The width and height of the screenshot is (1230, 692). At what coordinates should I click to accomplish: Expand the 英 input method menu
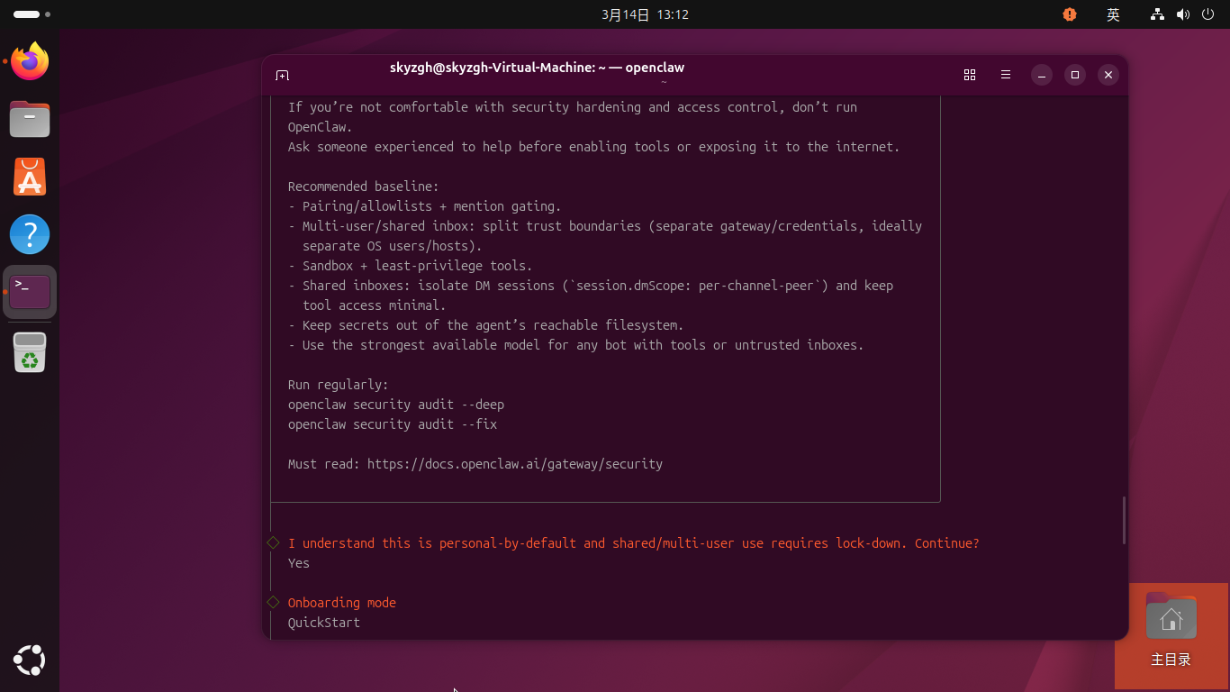click(x=1113, y=14)
